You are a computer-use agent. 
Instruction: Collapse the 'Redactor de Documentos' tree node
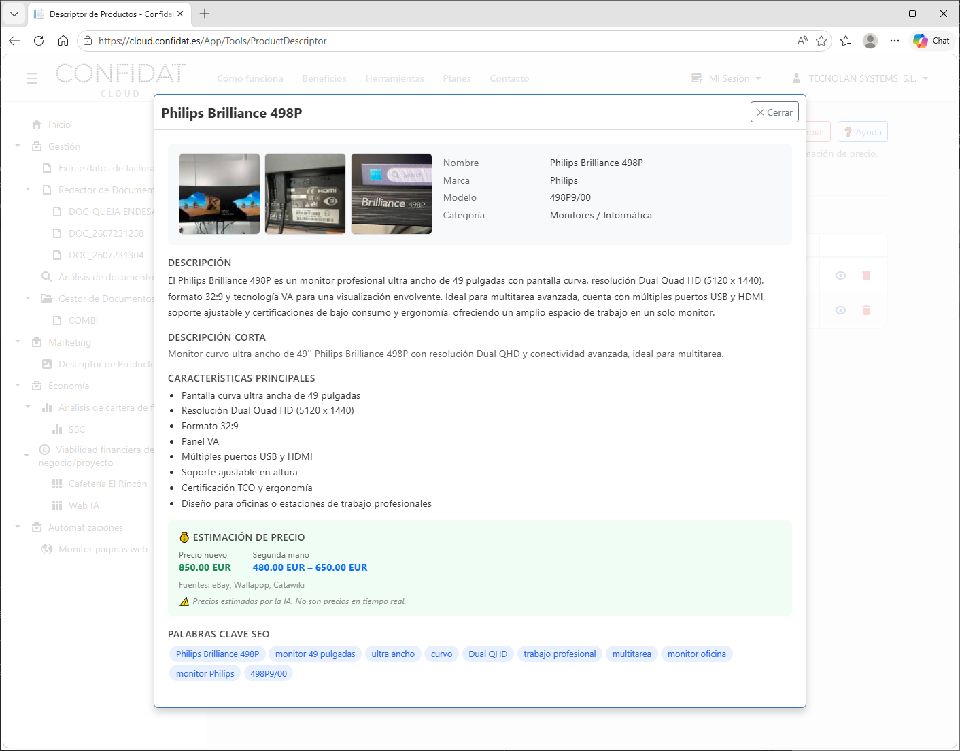click(x=29, y=190)
